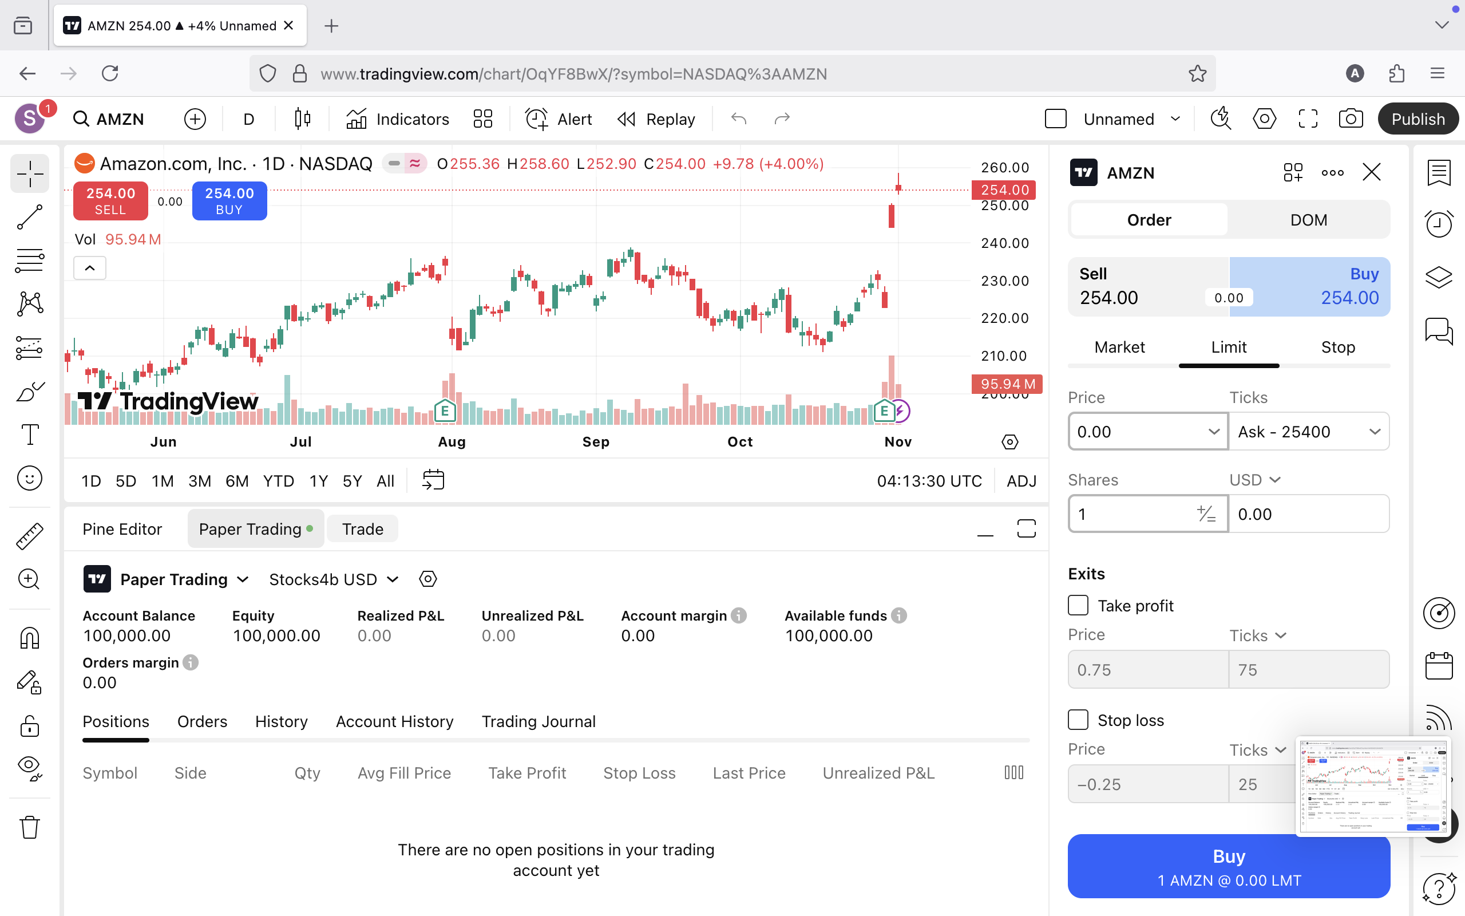1465x916 pixels.
Task: Open the emoji sticker tool
Action: click(x=29, y=478)
